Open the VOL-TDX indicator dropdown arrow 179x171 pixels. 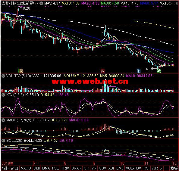[x=3, y=76]
